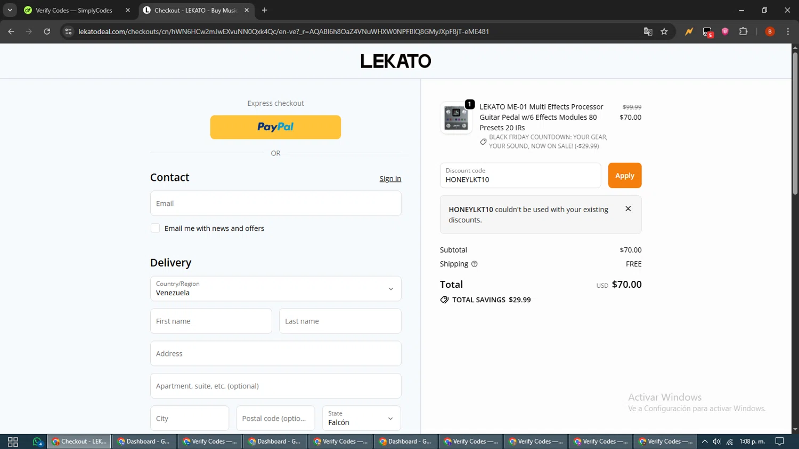Screen dimensions: 799x449
Task: Open the State dropdown showing Falcón
Action: tap(361, 419)
